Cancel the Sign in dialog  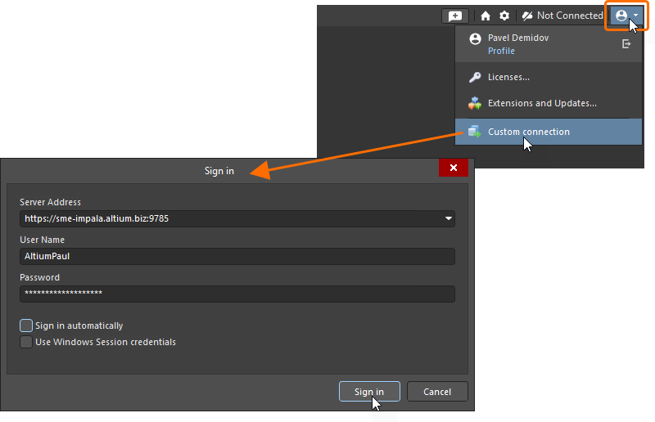click(437, 392)
